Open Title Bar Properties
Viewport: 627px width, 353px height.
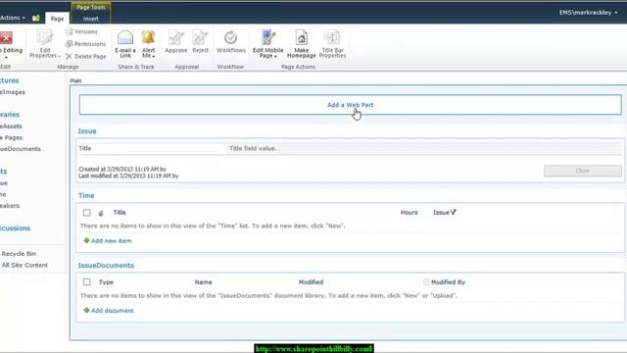[x=332, y=43]
